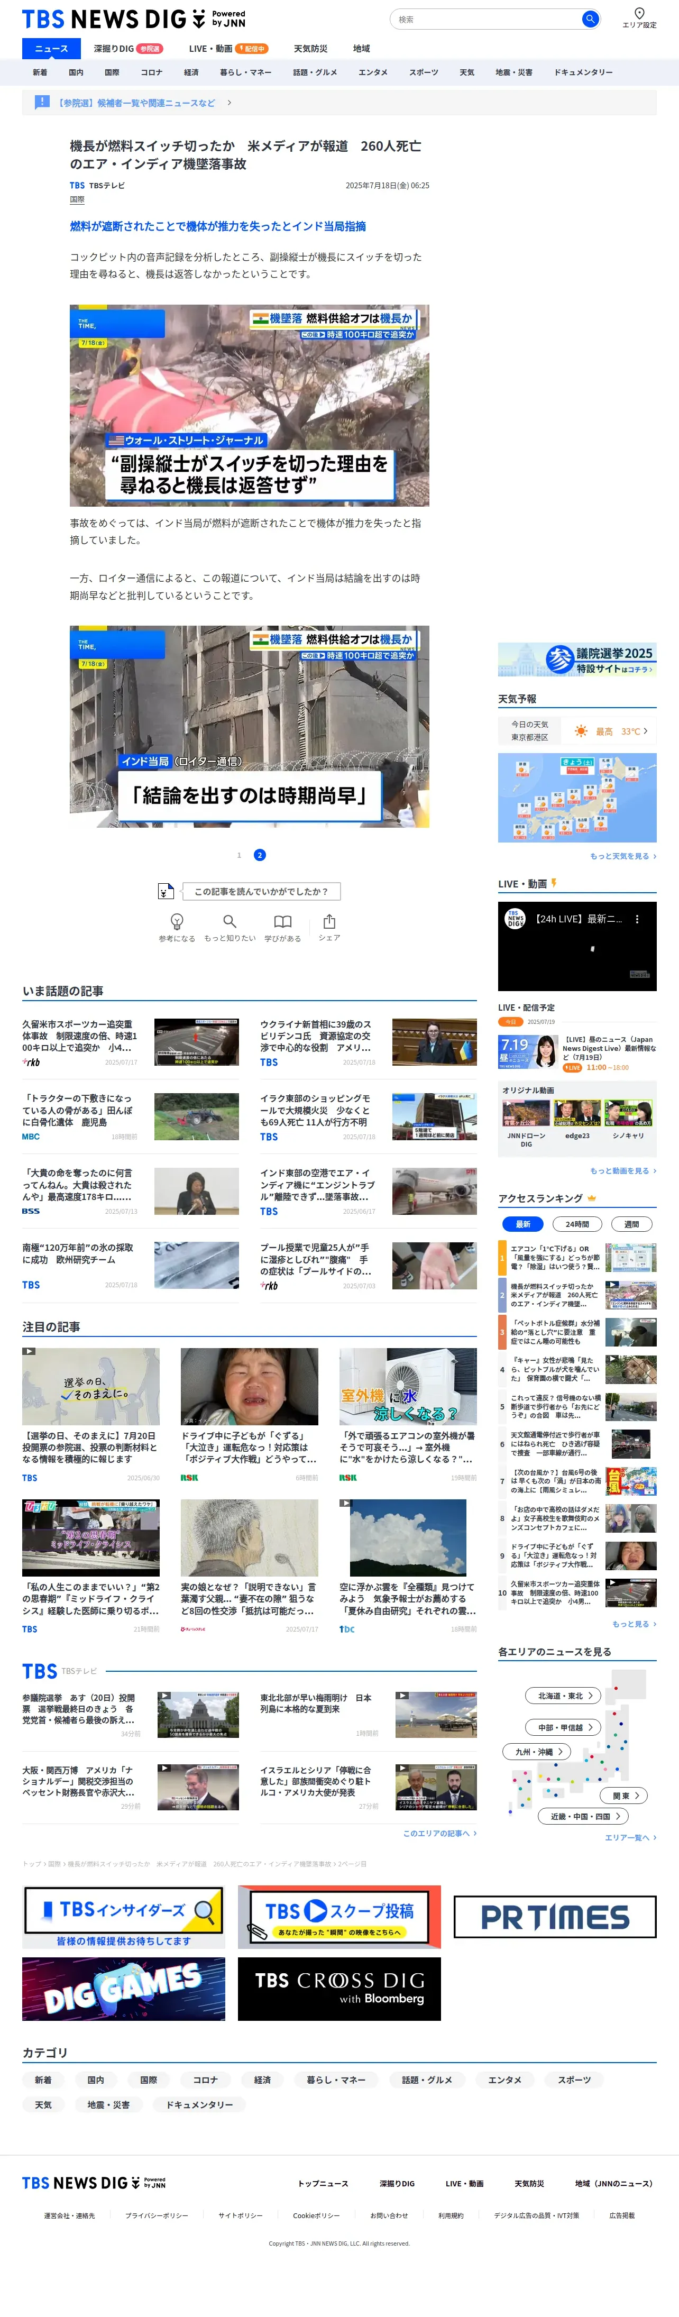679x2317 pixels.
Task: Open the DIG GAMES banner
Action: (123, 1988)
